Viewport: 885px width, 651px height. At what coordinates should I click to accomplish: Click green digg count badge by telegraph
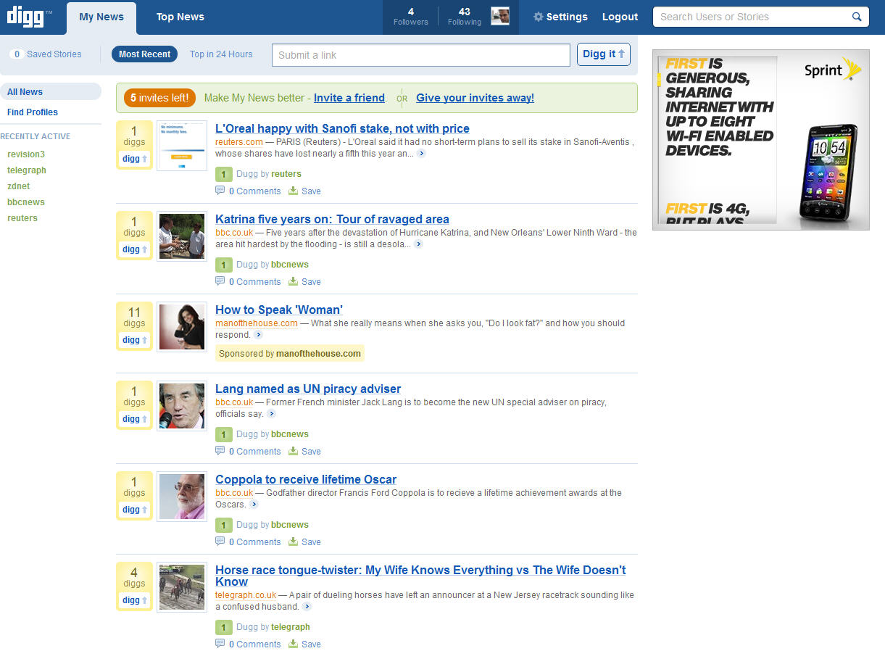(224, 627)
